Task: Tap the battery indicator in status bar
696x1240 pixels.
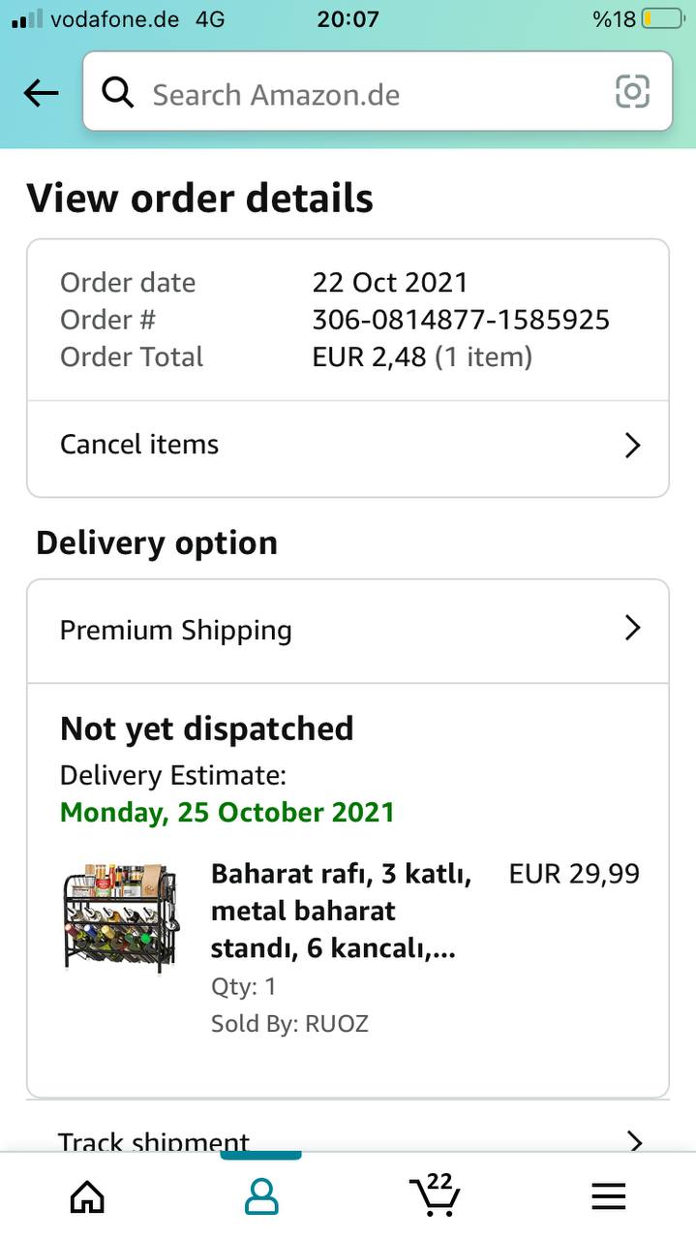Action: pos(661,19)
